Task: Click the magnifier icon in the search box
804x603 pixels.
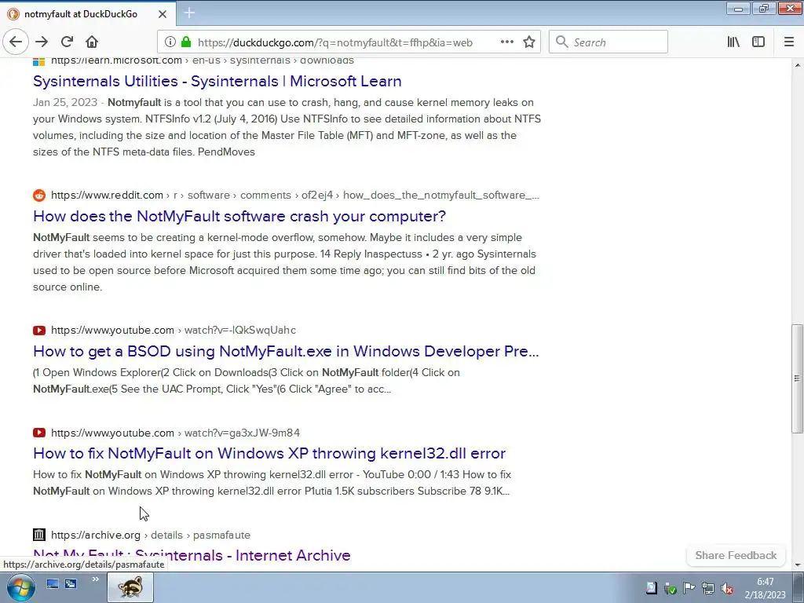Action: tap(562, 42)
